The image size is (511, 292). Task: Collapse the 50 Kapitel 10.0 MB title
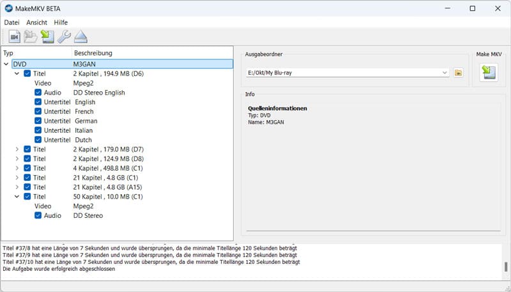17,197
